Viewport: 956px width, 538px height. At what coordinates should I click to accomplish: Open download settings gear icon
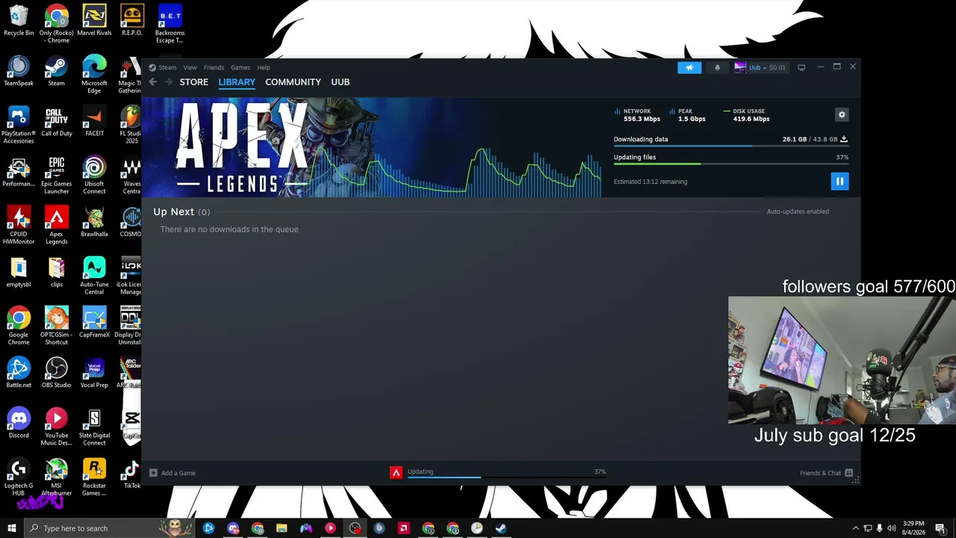[842, 114]
